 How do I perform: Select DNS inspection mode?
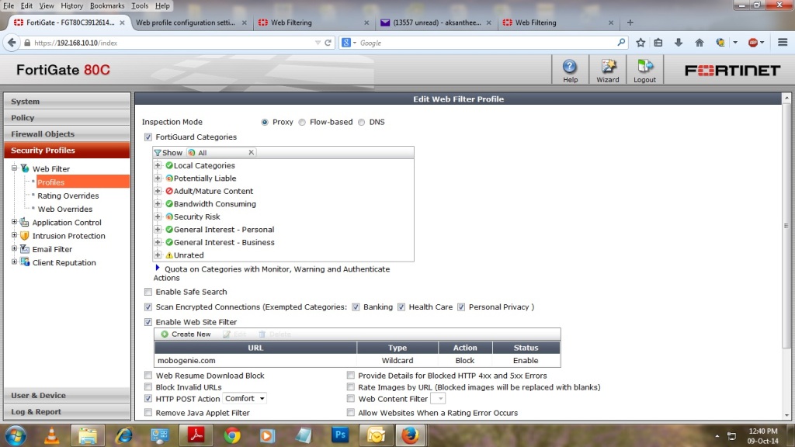pos(362,122)
